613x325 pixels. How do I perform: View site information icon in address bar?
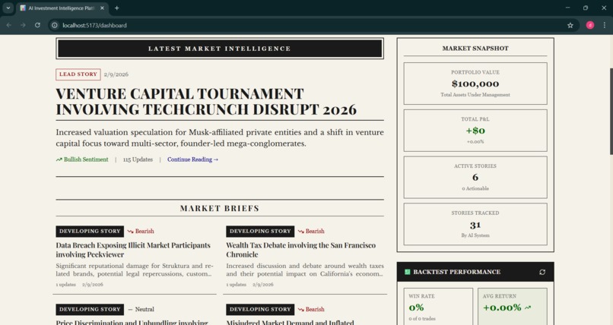pos(55,25)
